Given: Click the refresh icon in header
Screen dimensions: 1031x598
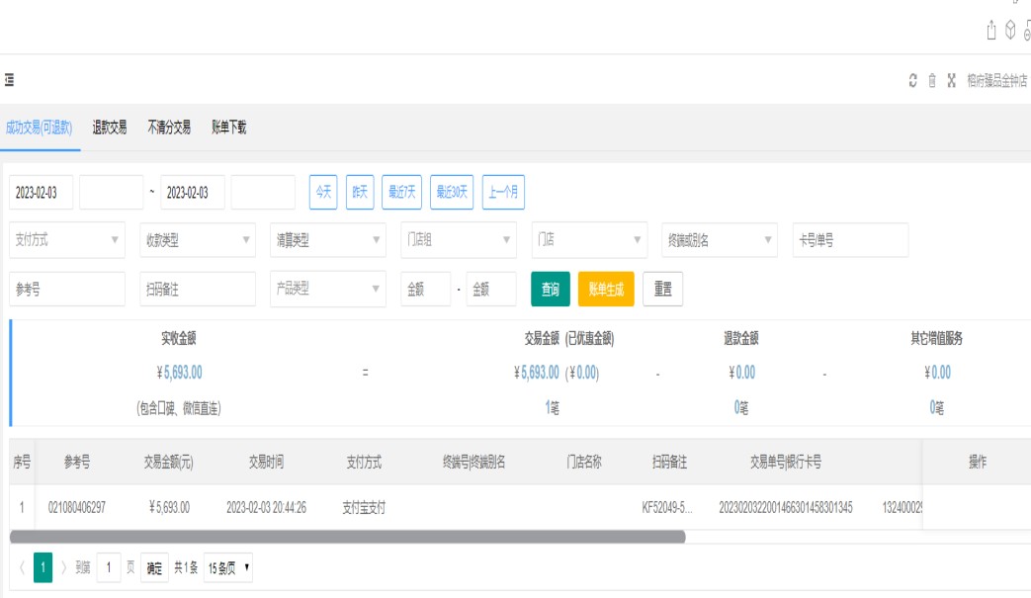Looking at the screenshot, I should point(913,81).
